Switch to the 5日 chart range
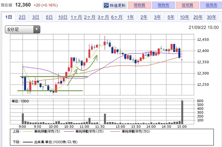The width and height of the screenshot is (222, 147). [x=49, y=17]
